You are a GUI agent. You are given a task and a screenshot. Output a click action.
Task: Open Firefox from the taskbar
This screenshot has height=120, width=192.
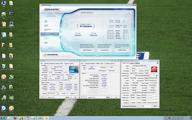15,118
